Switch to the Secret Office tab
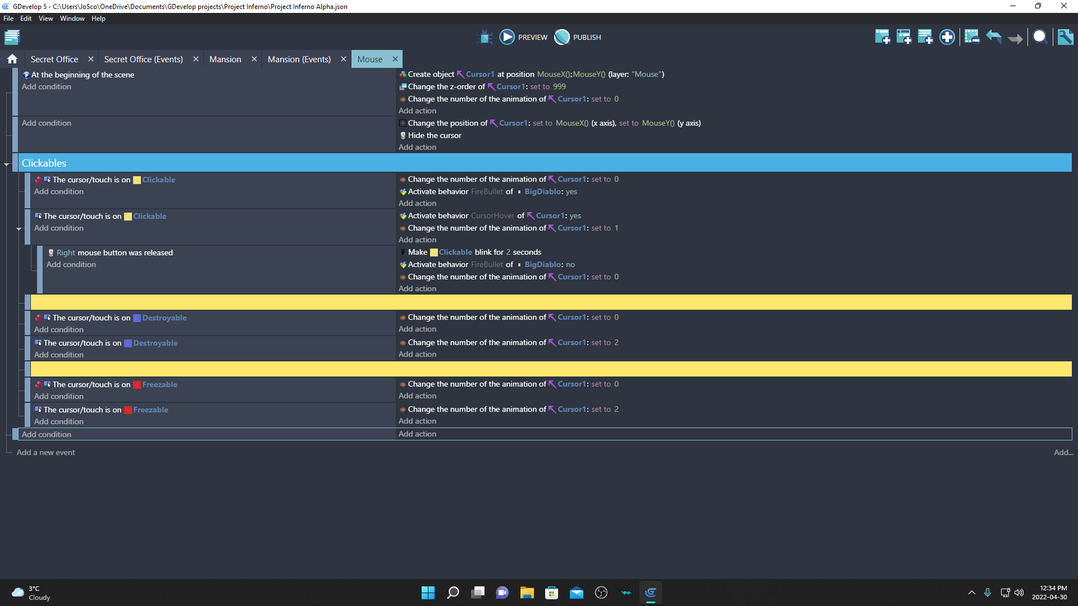 (54, 59)
